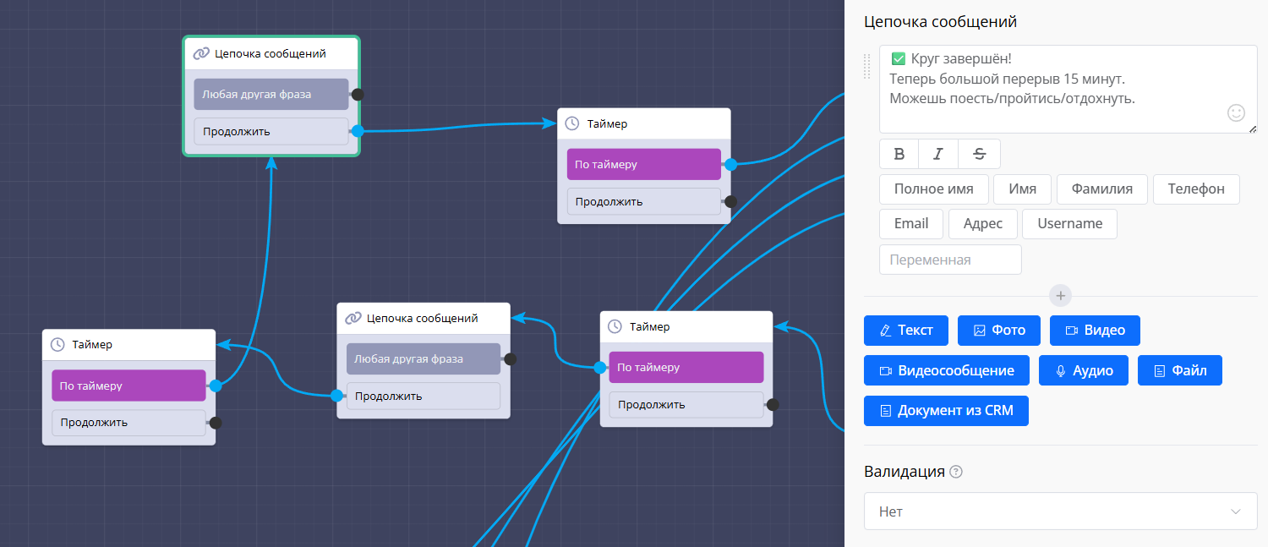Click the Italic formatting icon
The height and width of the screenshot is (547, 1268).
coord(938,154)
